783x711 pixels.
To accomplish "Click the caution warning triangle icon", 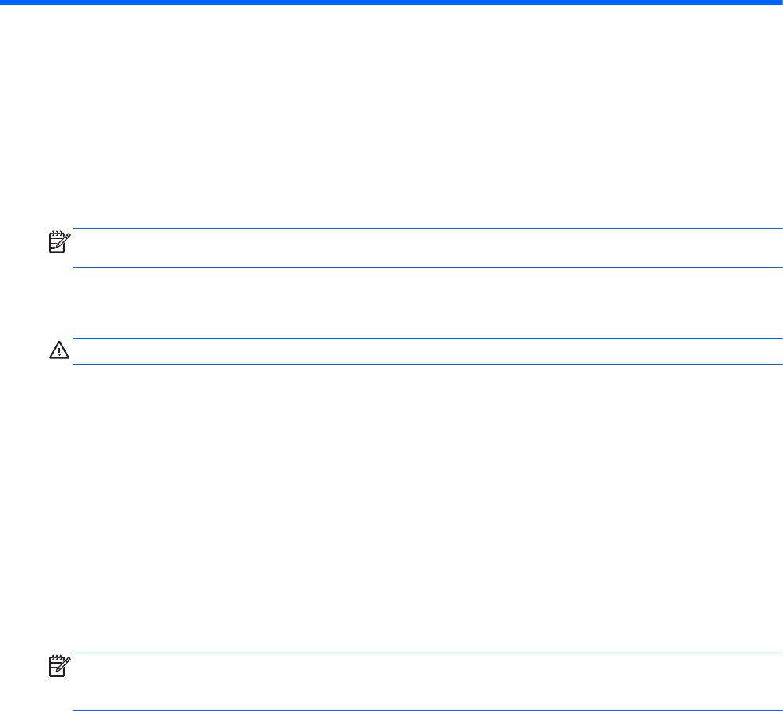I will (60, 351).
